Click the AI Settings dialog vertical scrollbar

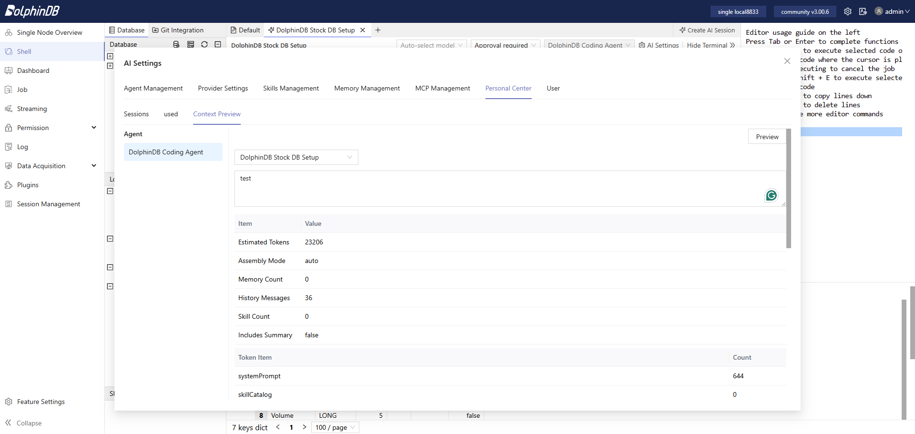(789, 188)
